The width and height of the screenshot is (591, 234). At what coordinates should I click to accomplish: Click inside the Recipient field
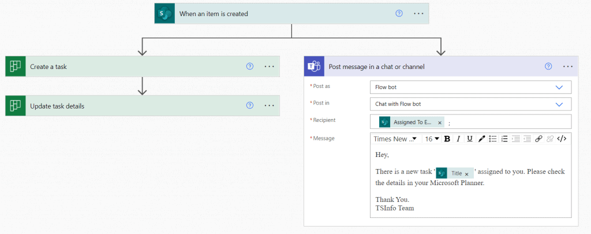471,121
